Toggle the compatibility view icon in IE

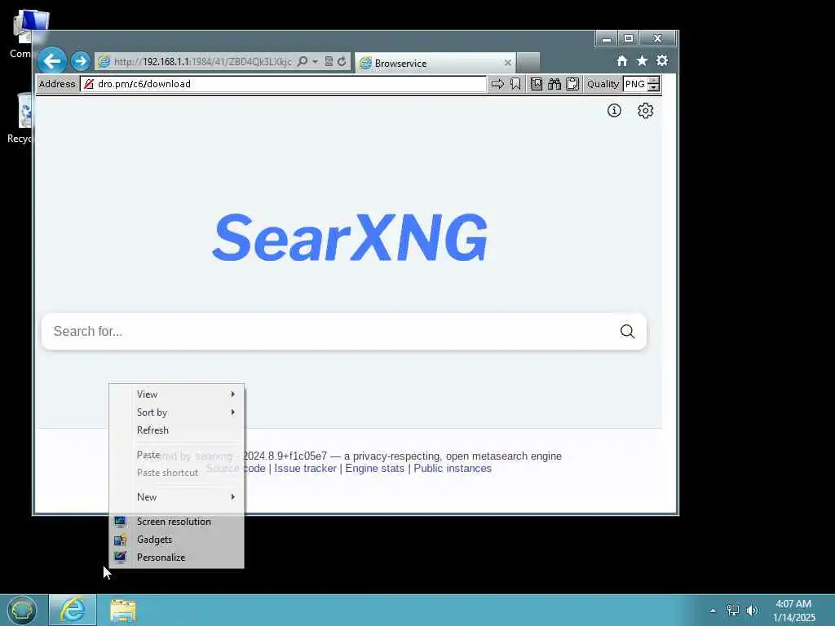329,61
